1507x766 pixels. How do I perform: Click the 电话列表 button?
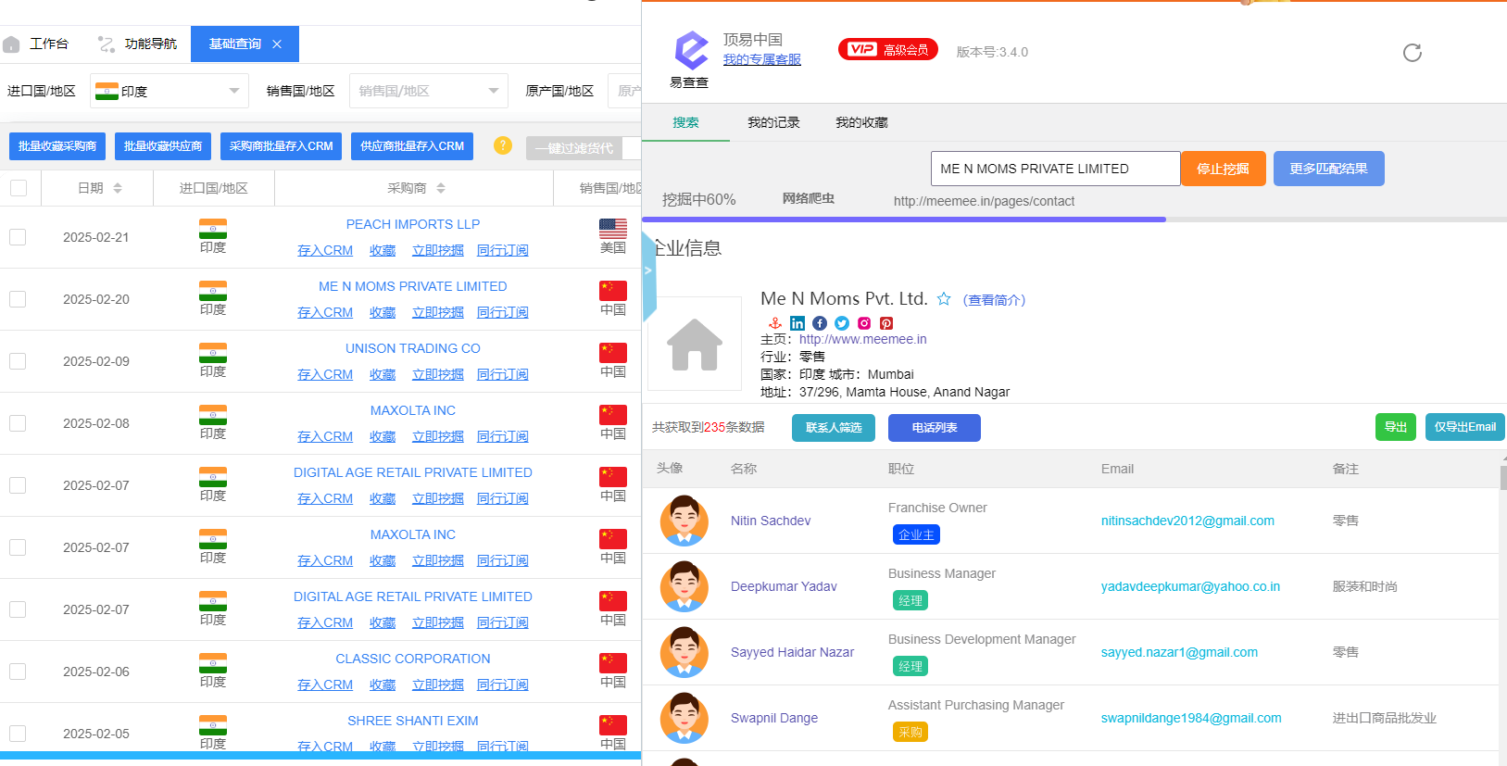[934, 428]
